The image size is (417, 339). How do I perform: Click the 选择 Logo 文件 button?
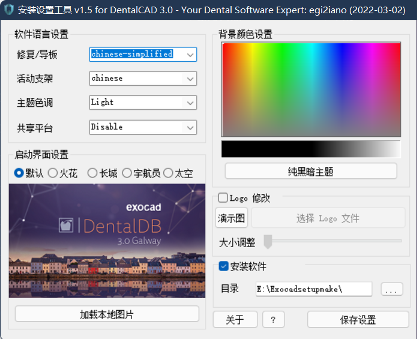click(328, 218)
